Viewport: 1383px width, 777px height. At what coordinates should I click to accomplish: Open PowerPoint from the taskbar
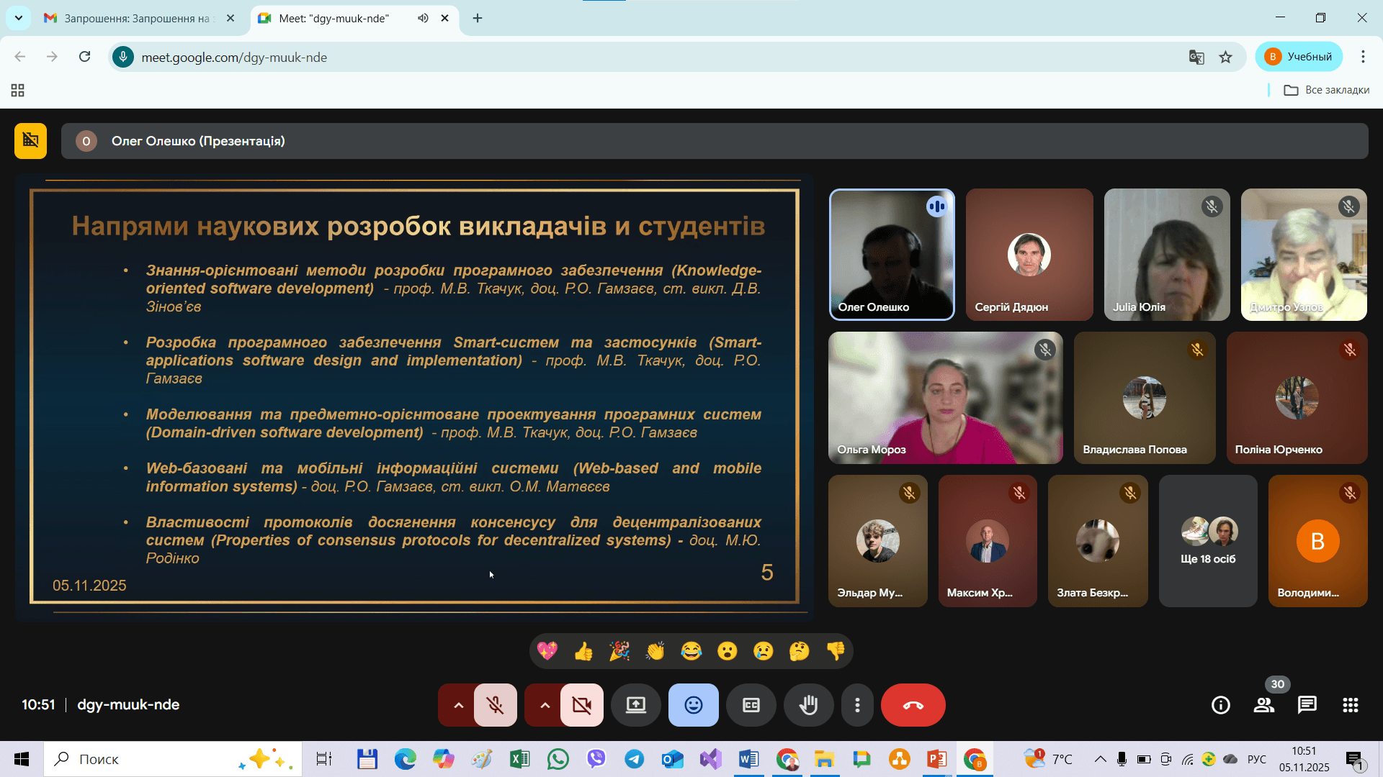pos(936,759)
